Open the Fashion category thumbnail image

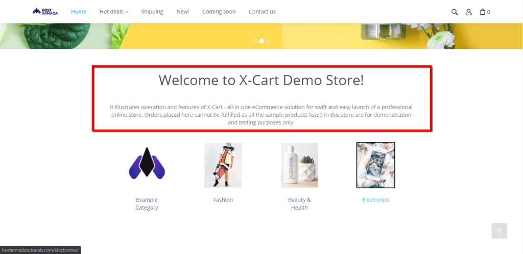(223, 165)
